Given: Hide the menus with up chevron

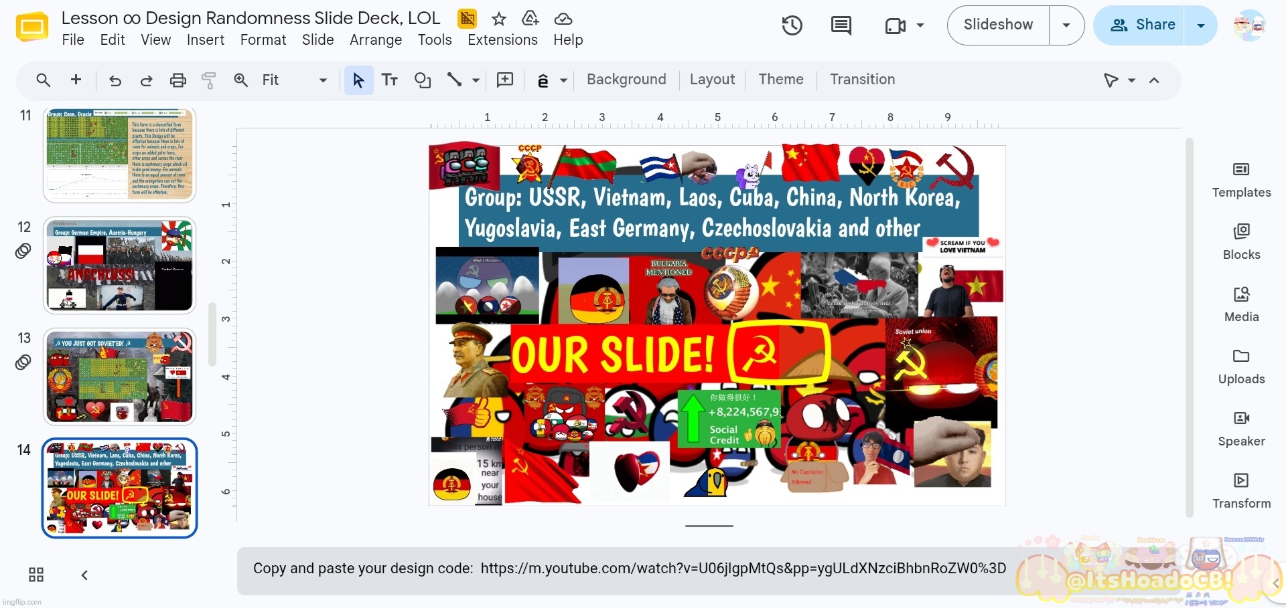Looking at the screenshot, I should coord(1154,80).
